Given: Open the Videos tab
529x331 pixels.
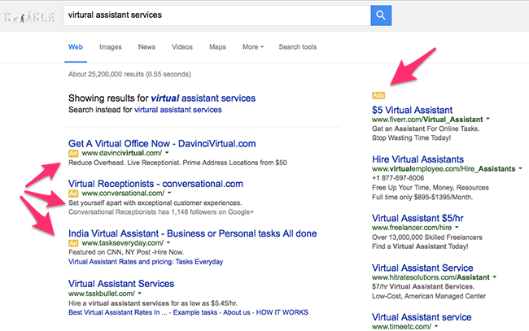Looking at the screenshot, I should (x=182, y=47).
